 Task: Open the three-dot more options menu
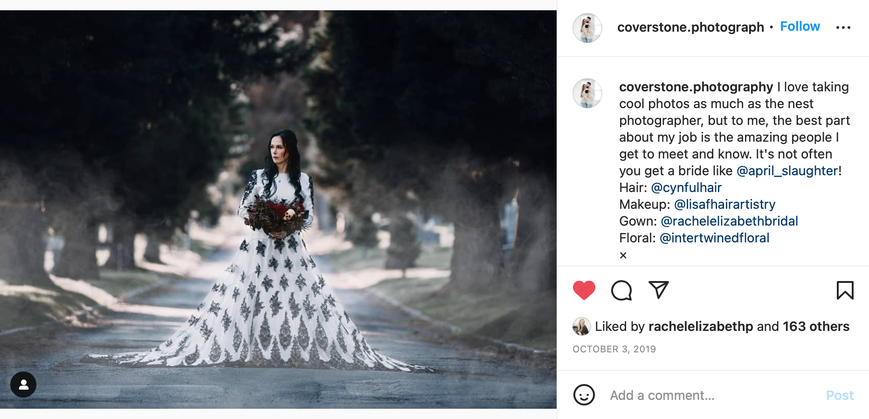click(843, 27)
